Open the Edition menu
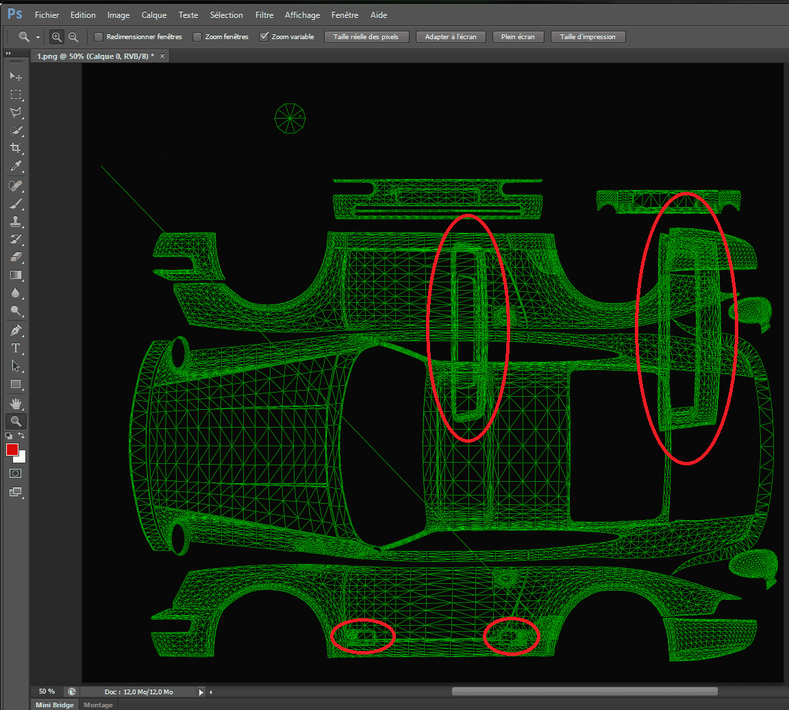The image size is (789, 710). (83, 15)
